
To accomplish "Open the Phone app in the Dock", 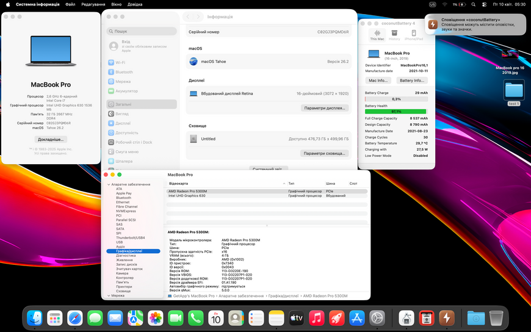I will click(196, 318).
